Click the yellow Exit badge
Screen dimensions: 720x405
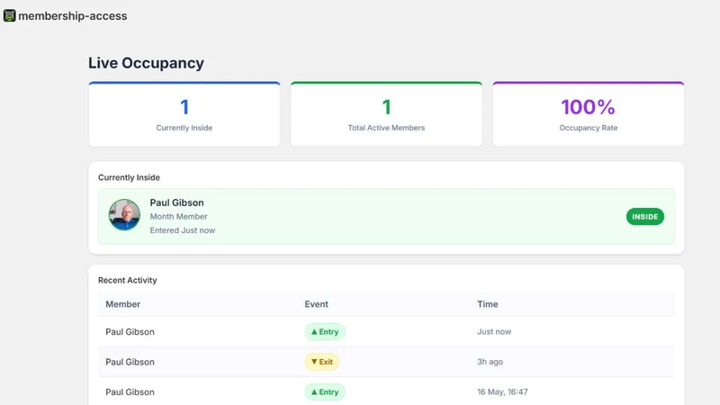[x=322, y=362]
